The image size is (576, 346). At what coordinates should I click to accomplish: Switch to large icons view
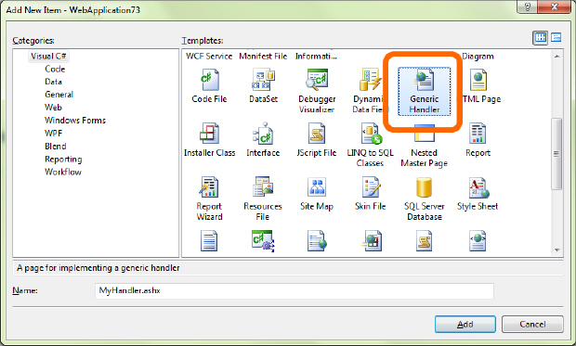click(541, 37)
